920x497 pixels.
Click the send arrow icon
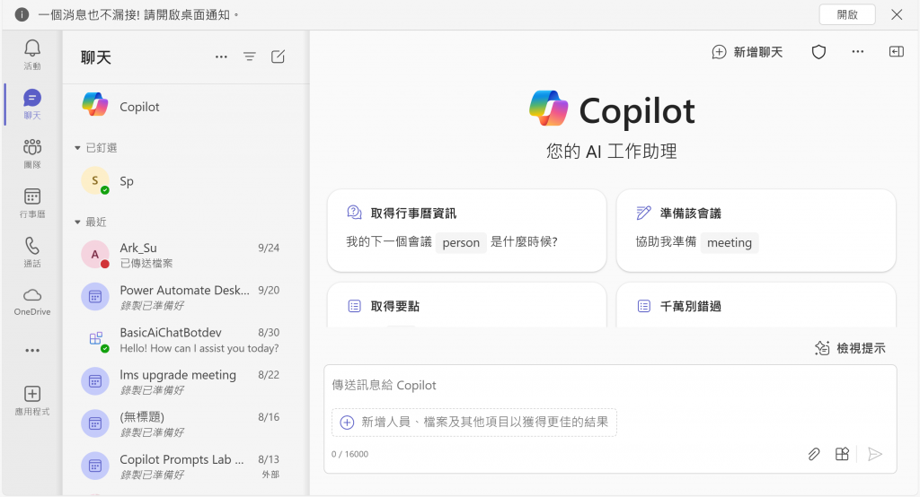875,454
